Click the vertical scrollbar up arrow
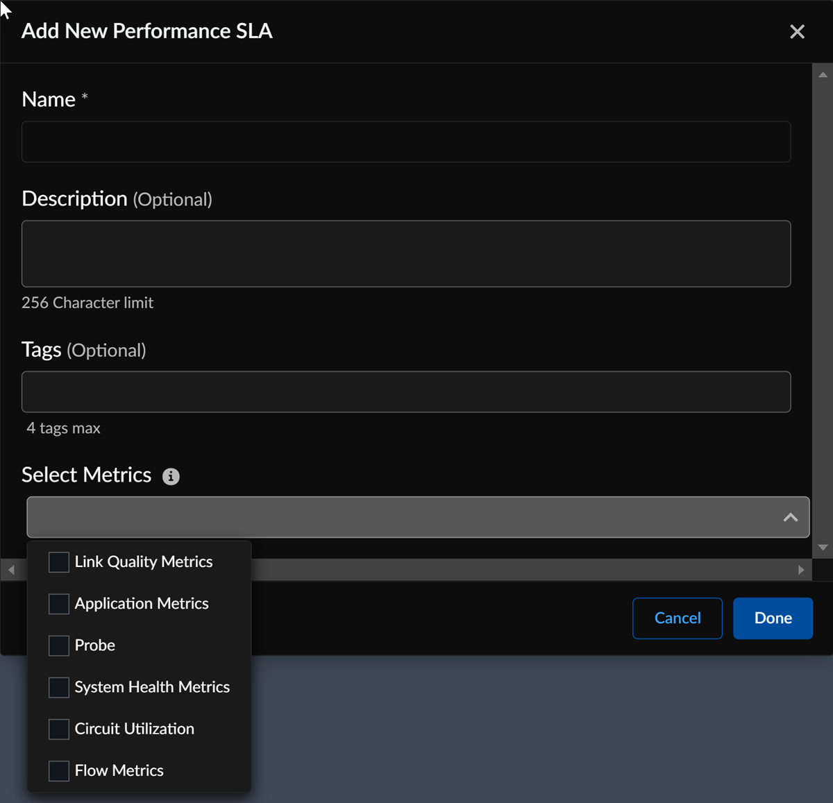Screen dimensions: 833x803 (823, 74)
